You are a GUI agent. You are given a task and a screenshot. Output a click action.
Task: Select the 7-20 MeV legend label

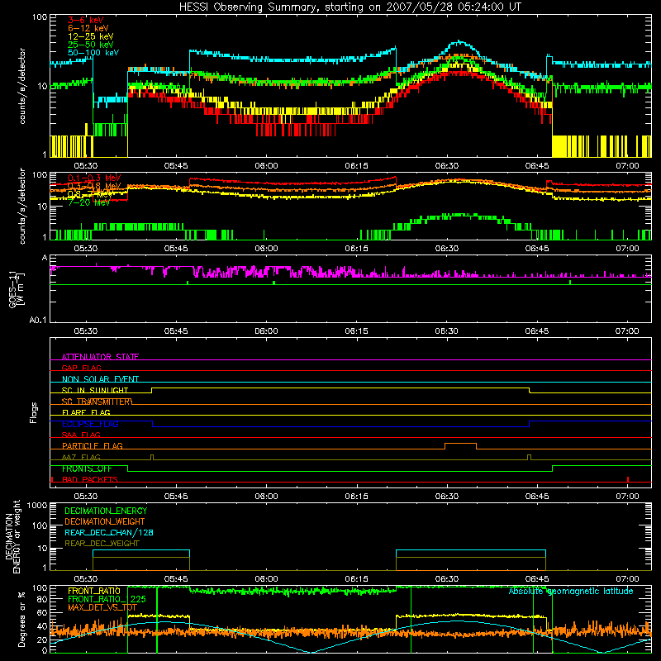click(88, 202)
